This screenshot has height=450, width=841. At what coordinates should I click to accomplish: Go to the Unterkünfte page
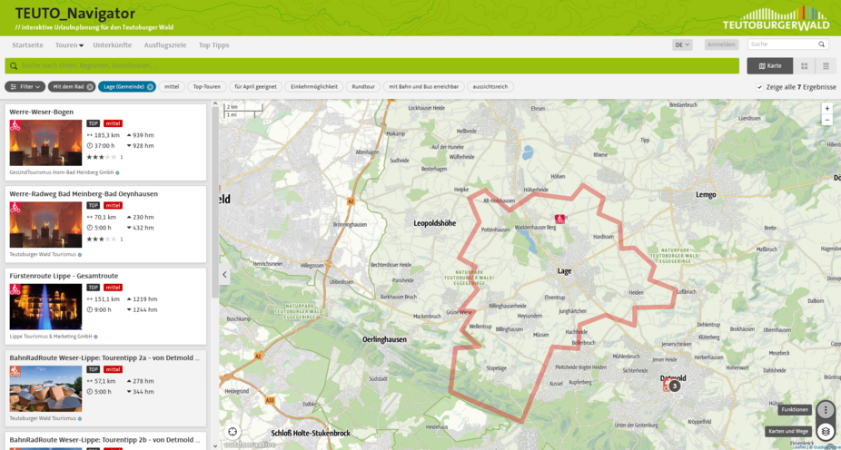112,44
